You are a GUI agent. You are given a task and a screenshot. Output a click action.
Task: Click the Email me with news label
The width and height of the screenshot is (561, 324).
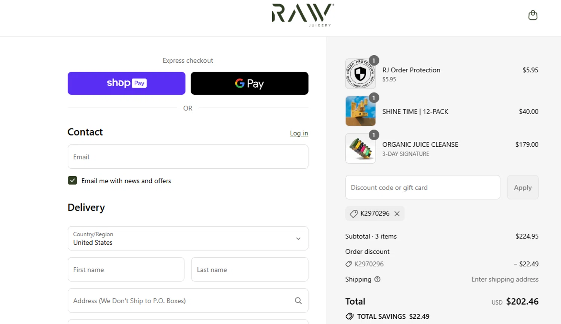pyautogui.click(x=126, y=181)
